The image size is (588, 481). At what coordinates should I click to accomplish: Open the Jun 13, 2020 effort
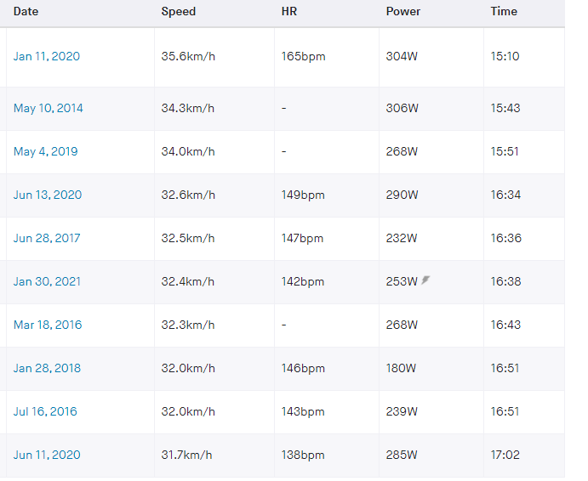tap(48, 195)
